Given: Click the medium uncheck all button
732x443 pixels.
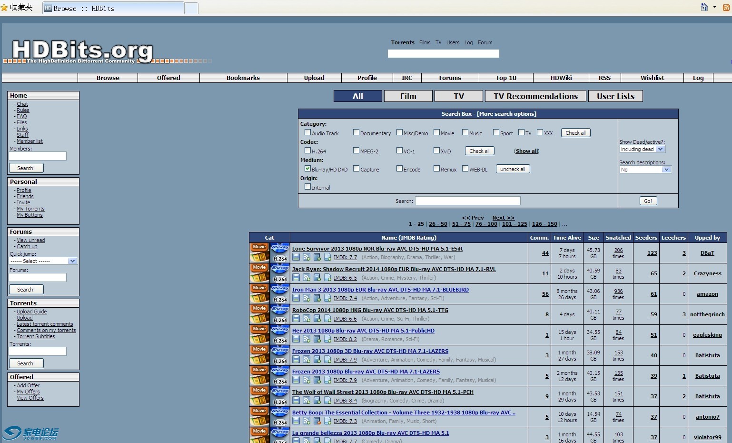Looking at the screenshot, I should pos(513,169).
